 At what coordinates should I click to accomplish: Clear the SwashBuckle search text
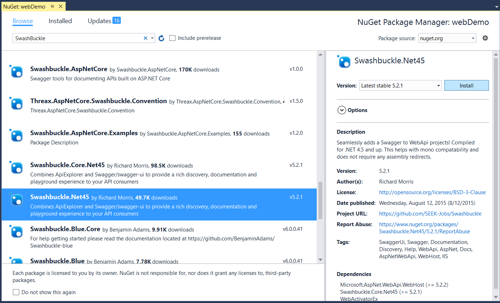146,38
